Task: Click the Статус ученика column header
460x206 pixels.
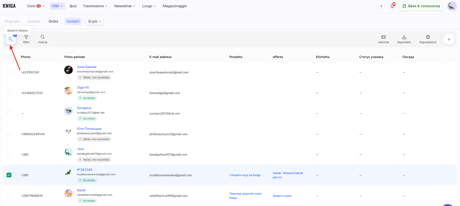Action: (371, 57)
